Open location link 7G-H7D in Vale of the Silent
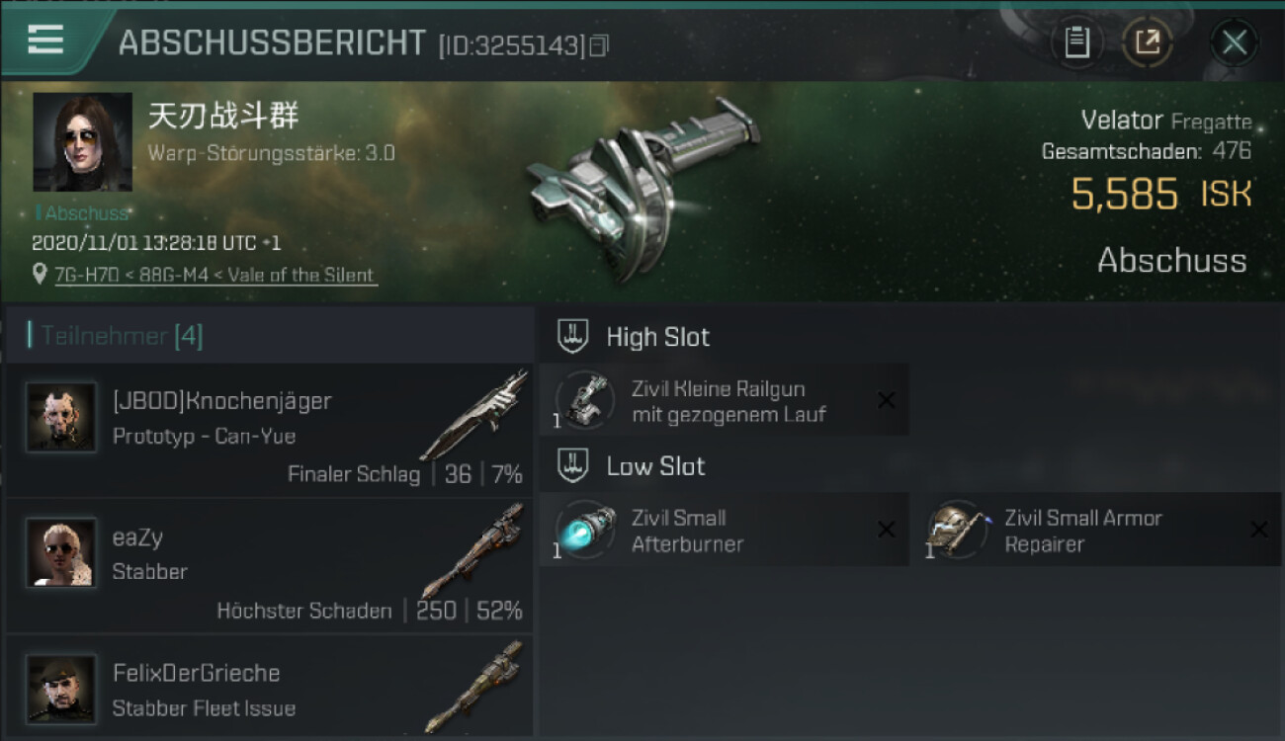Screen dimensions: 1285x741 click(215, 276)
